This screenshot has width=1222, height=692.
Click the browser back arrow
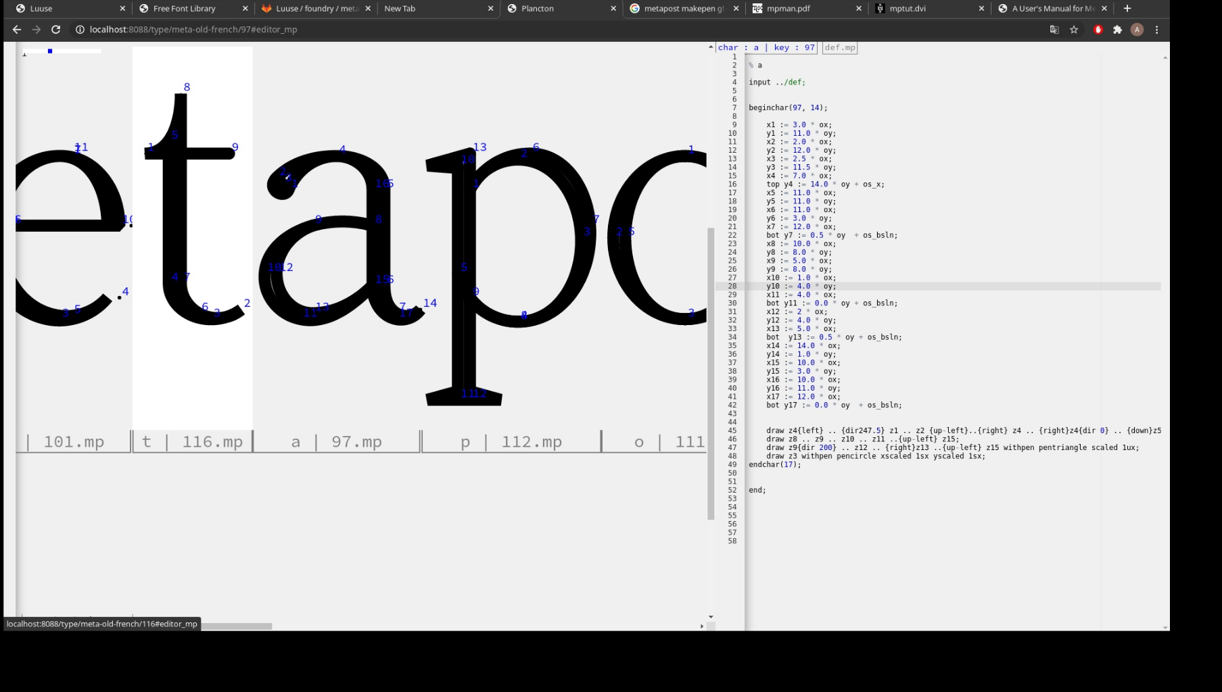(17, 30)
